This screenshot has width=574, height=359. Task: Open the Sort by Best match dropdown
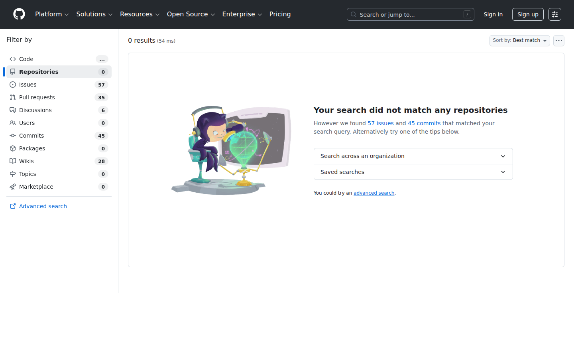519,41
